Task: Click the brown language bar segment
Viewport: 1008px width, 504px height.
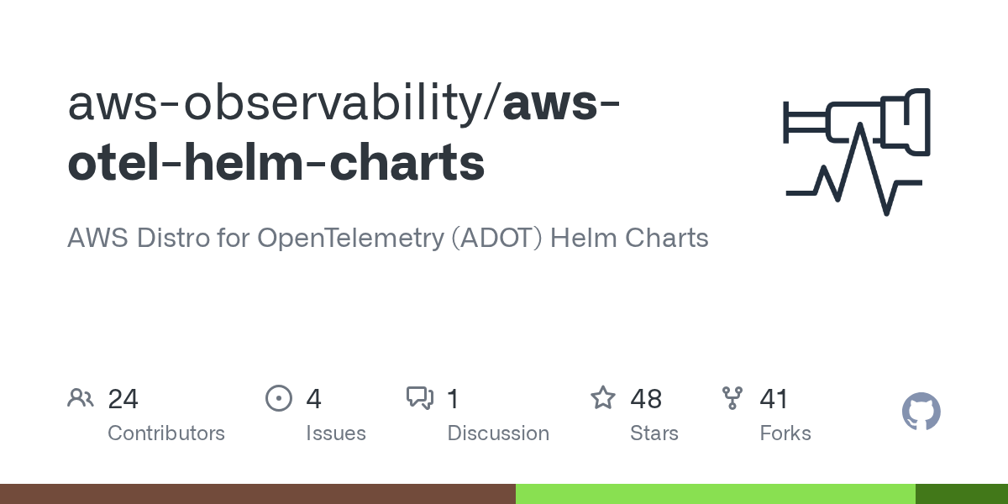Action: [258, 494]
